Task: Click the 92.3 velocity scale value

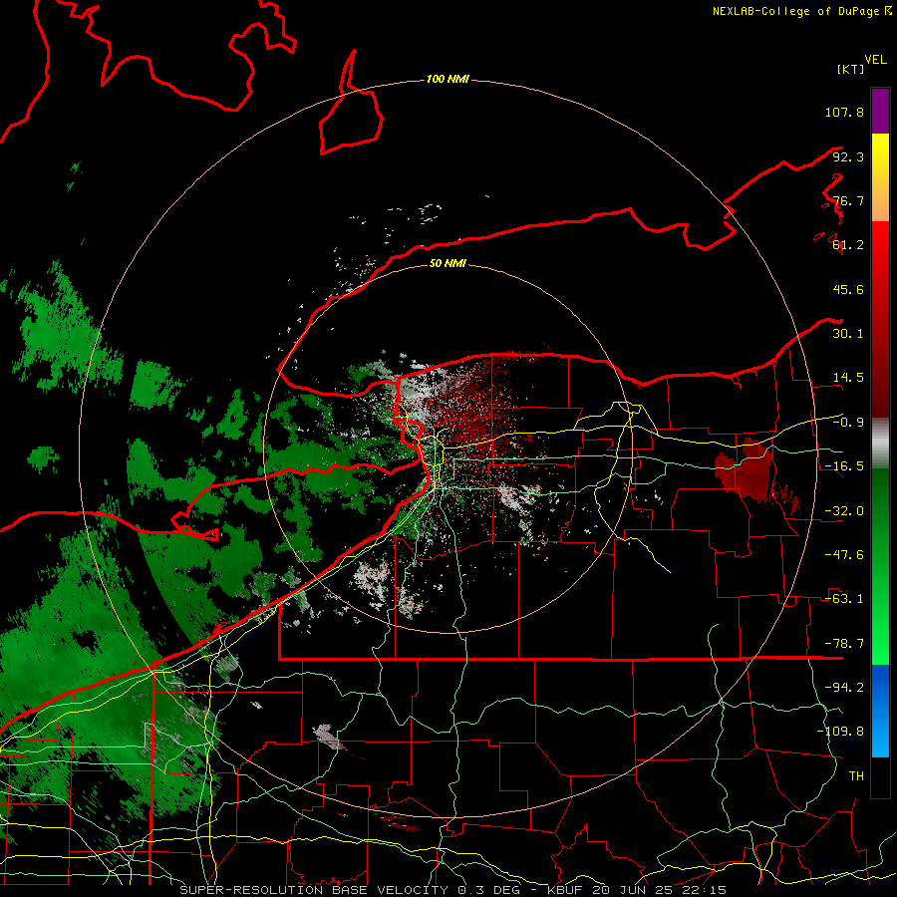Action: pyautogui.click(x=848, y=156)
